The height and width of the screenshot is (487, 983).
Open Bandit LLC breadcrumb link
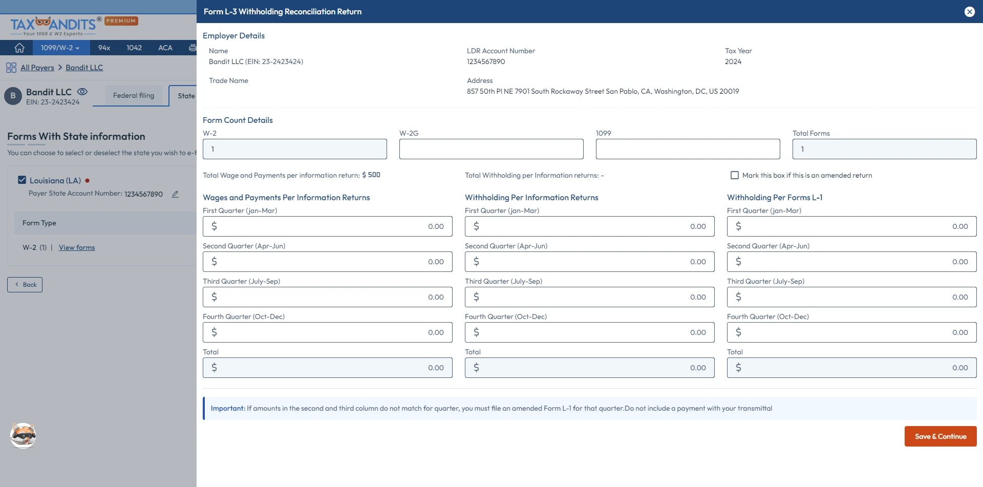84,68
